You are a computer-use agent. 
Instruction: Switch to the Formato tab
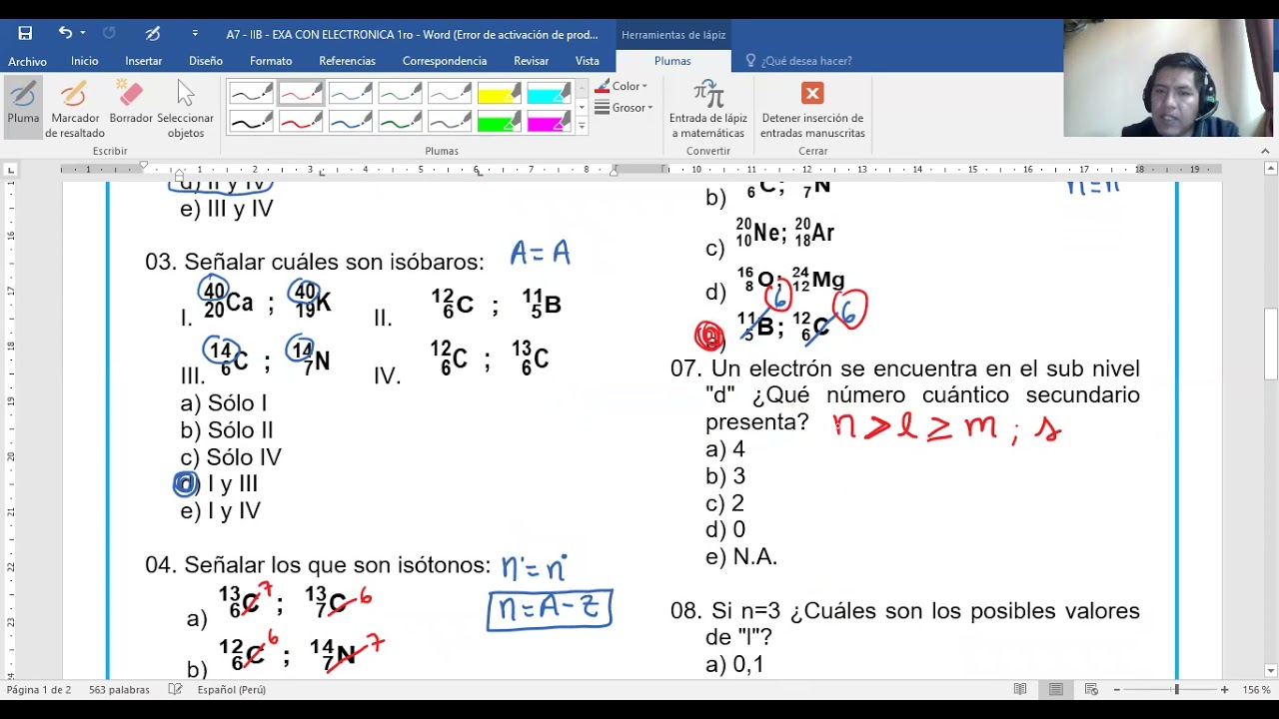tap(271, 61)
